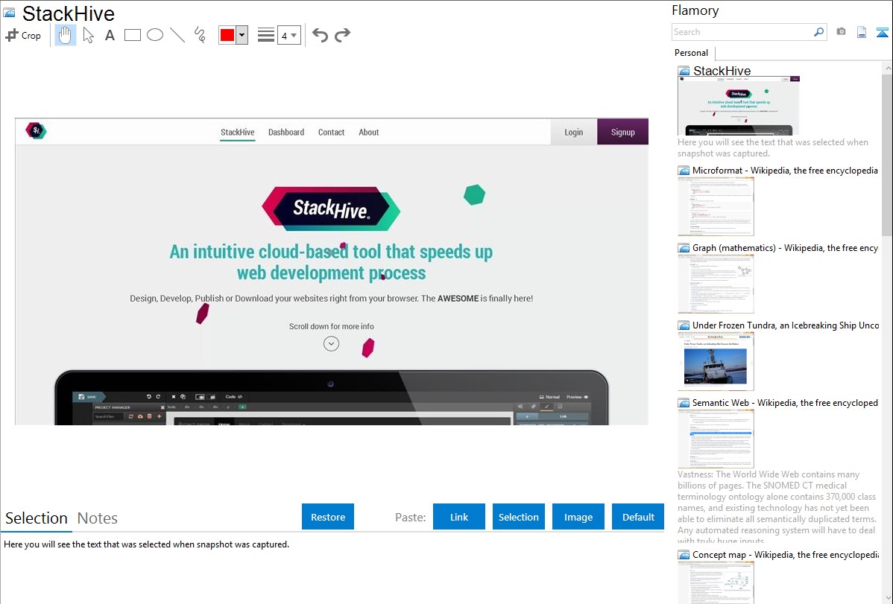Click the sidebar scrollbar down arrow

click(x=887, y=598)
